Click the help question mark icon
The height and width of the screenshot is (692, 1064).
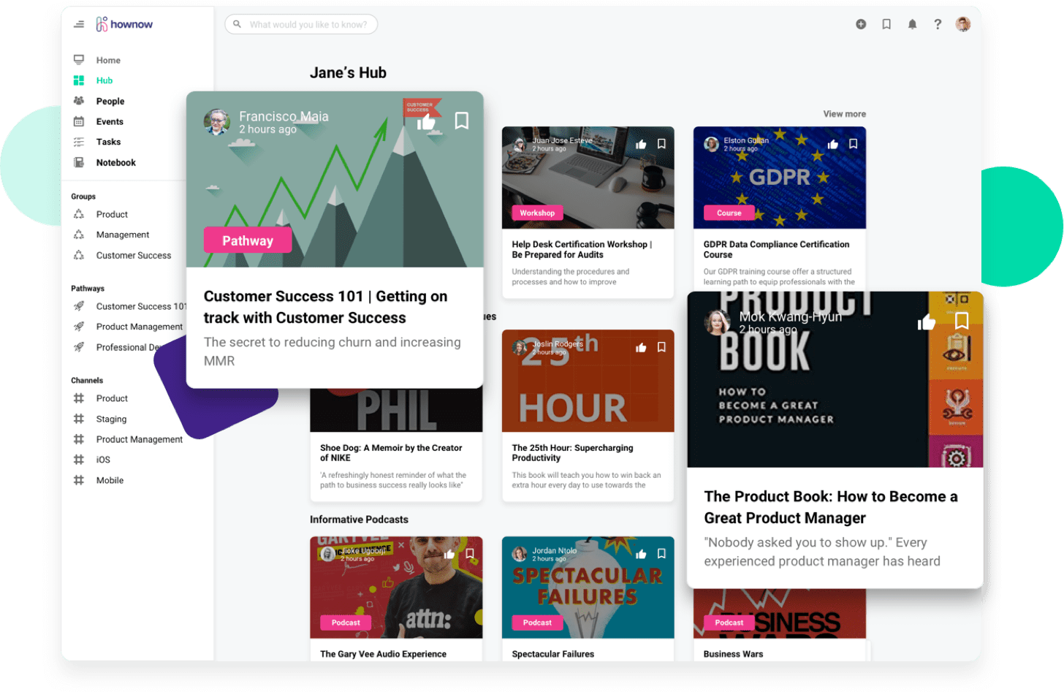click(938, 24)
